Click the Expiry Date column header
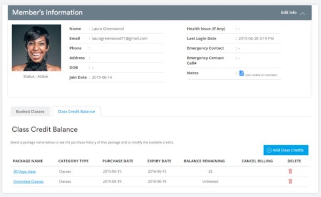This screenshot has height=197, width=321. [159, 161]
